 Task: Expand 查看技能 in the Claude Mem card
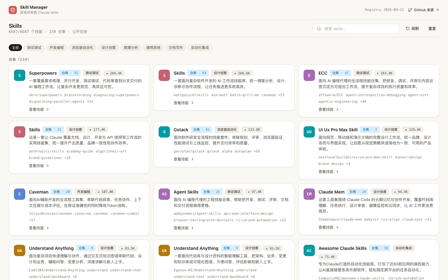(329, 227)
